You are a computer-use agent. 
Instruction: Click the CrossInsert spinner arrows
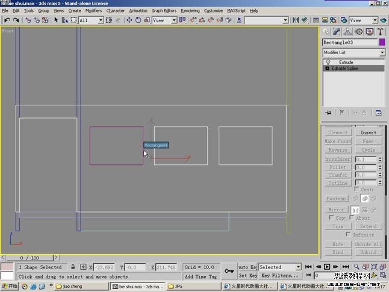380,159
